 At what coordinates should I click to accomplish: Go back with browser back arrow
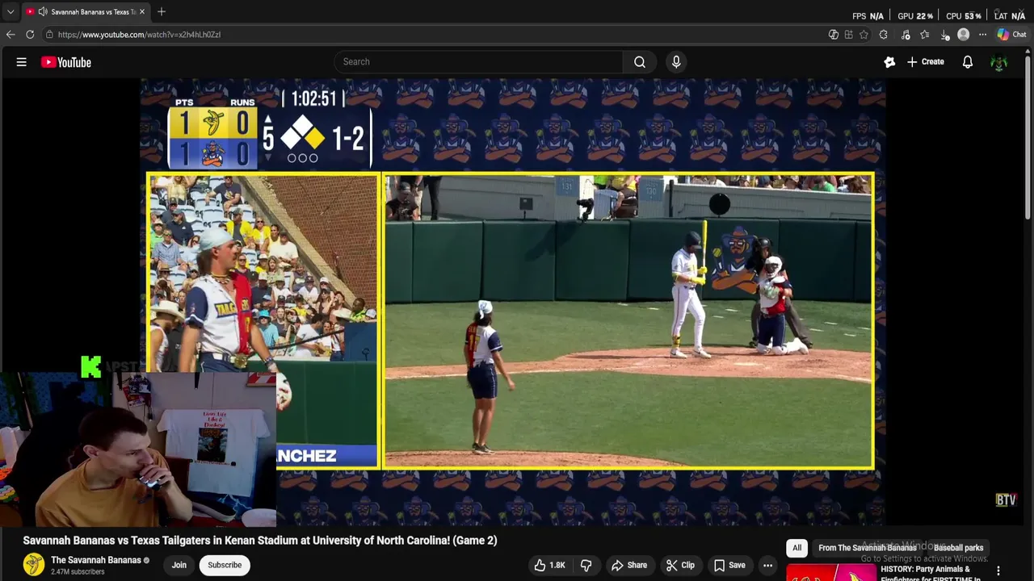(11, 35)
